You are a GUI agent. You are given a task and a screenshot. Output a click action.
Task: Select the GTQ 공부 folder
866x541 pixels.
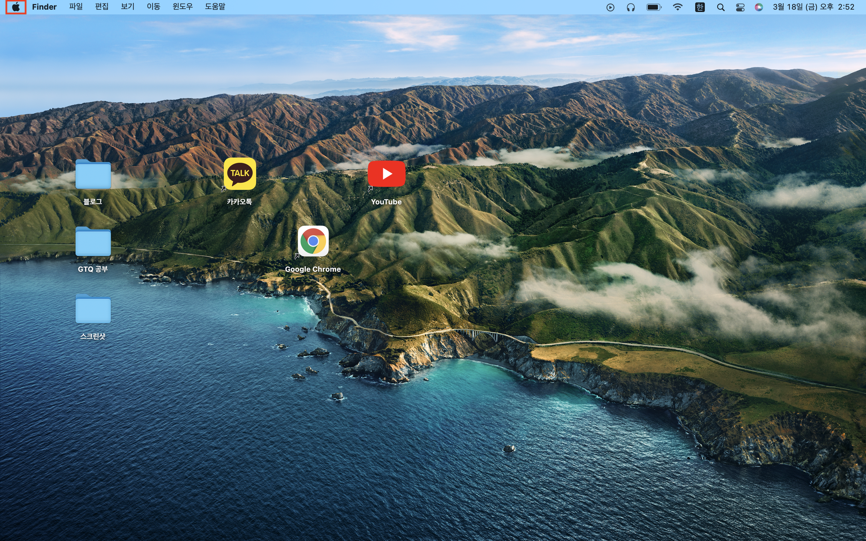coord(93,242)
